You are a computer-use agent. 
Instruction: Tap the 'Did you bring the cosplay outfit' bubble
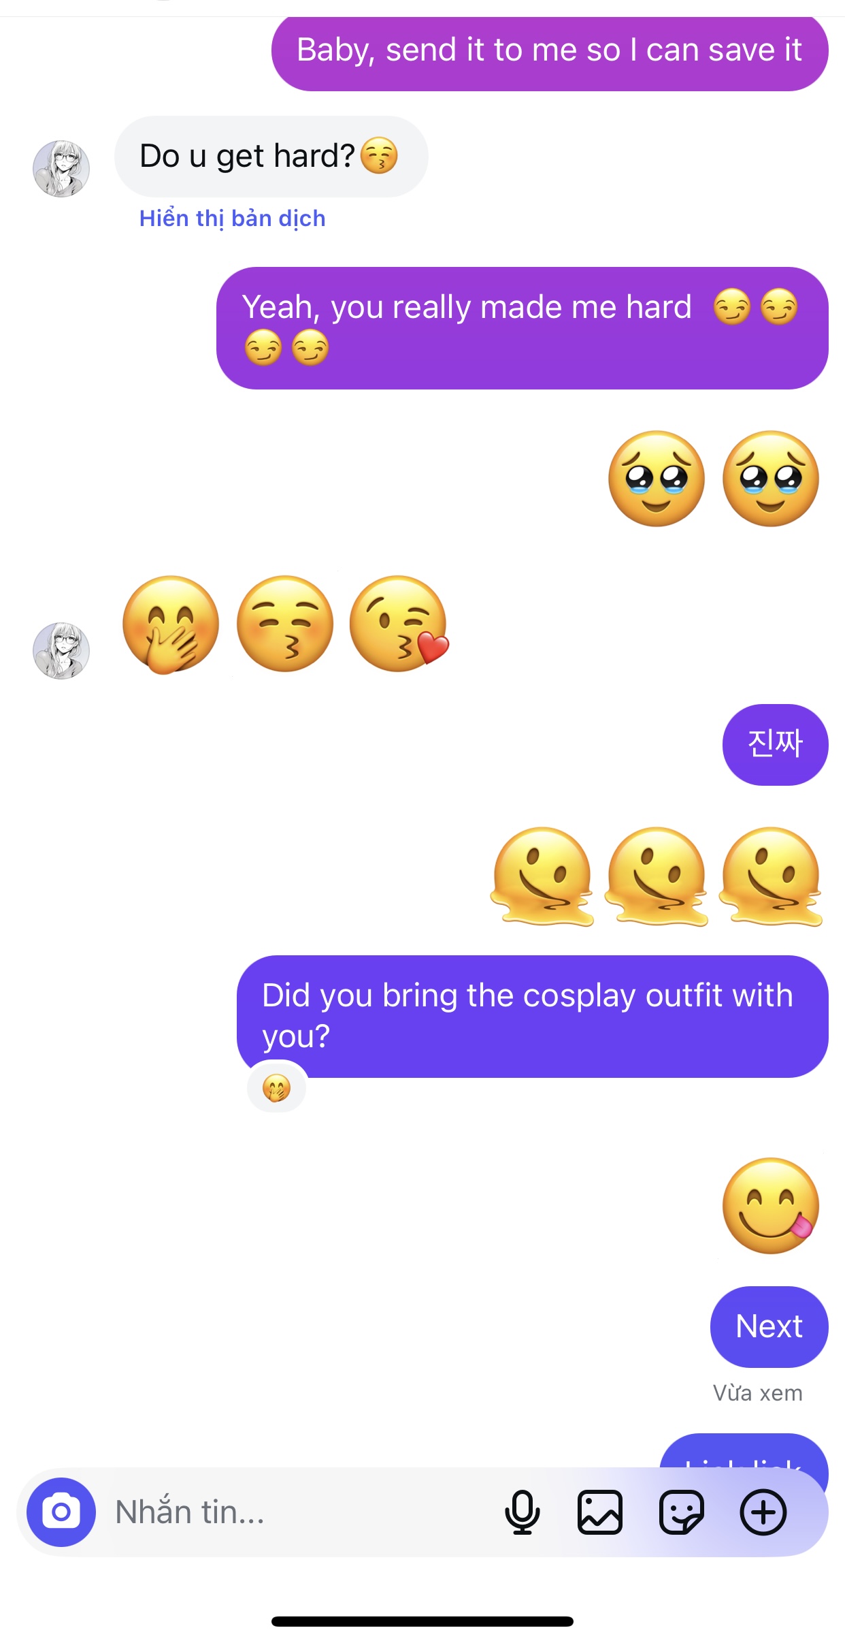point(532,1017)
